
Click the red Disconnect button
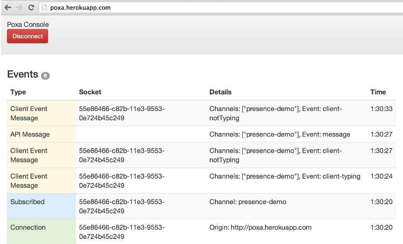point(27,36)
